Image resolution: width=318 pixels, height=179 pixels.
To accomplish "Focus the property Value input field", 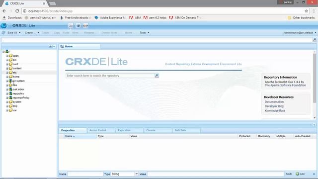I will (215, 174).
